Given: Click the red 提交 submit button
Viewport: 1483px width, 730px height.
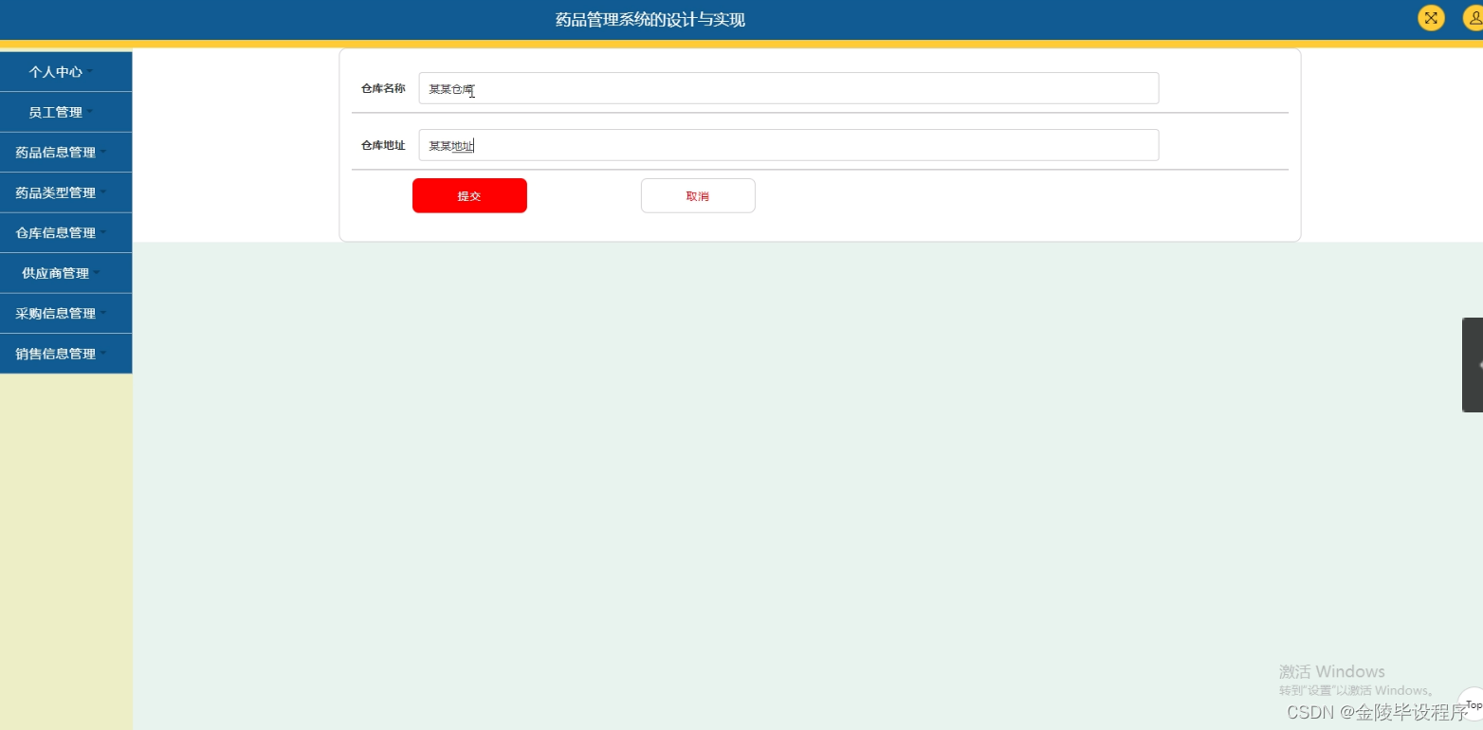Looking at the screenshot, I should (468, 195).
